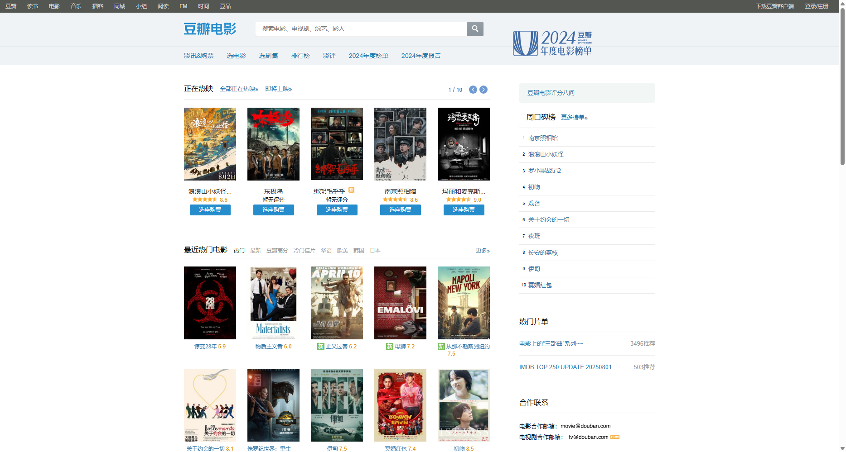
Task: Buy tickets for 玛丽和麦克斯
Action: [x=464, y=210]
